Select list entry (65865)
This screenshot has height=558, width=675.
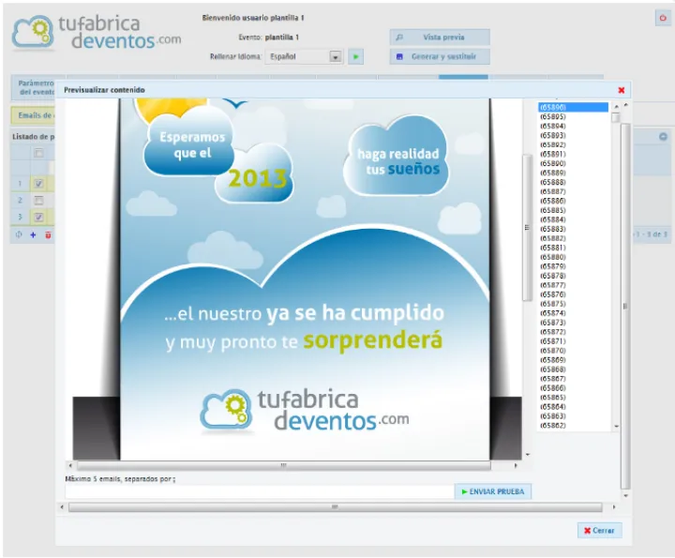point(573,398)
